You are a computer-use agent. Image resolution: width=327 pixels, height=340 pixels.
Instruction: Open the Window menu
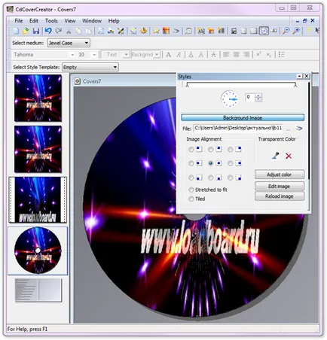92,21
